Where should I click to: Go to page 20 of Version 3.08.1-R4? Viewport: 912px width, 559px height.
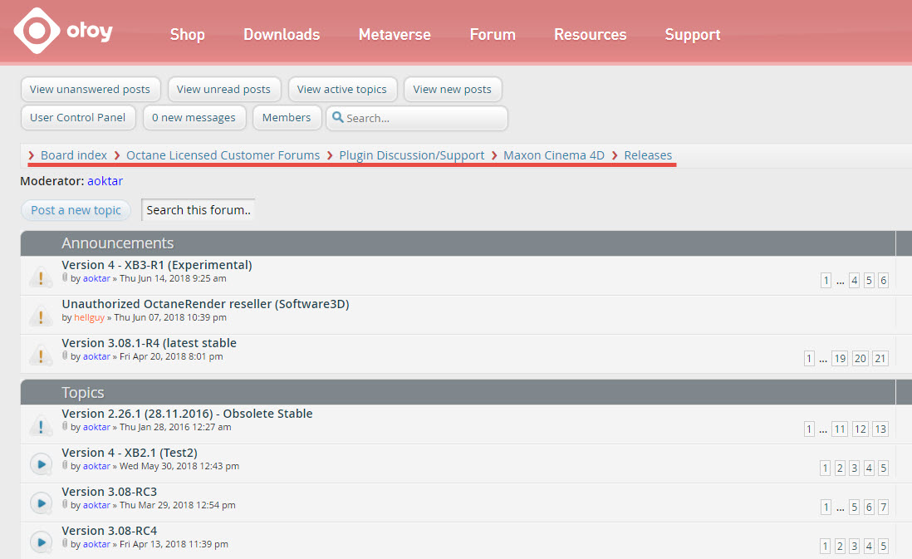click(861, 358)
